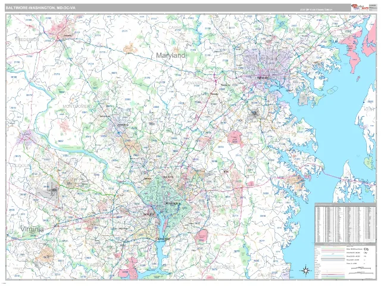
Task: Select the Virginia state label
Action: tap(32, 229)
